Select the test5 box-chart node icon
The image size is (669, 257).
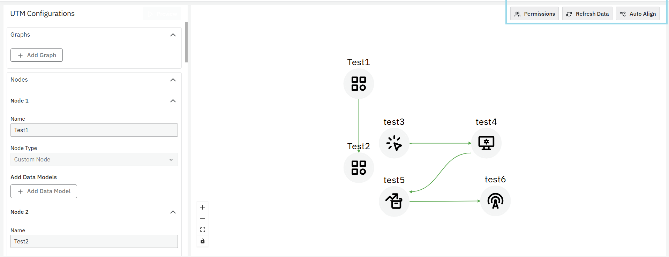[394, 201]
